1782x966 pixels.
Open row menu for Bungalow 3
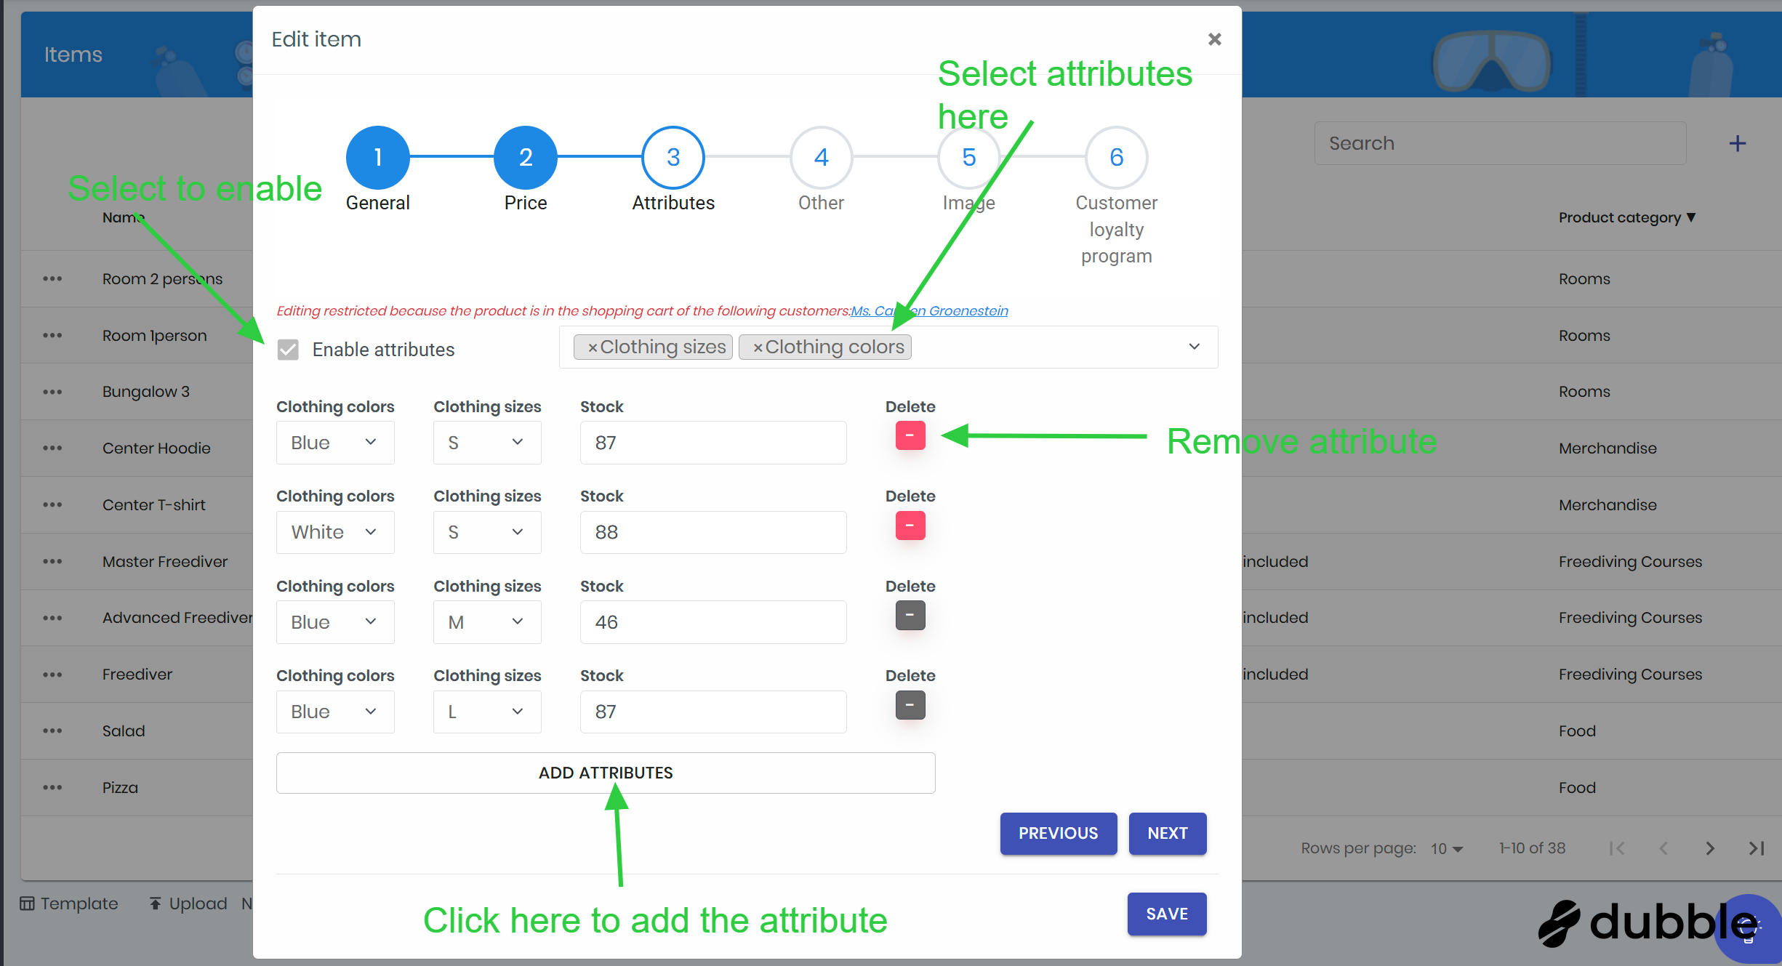click(52, 392)
